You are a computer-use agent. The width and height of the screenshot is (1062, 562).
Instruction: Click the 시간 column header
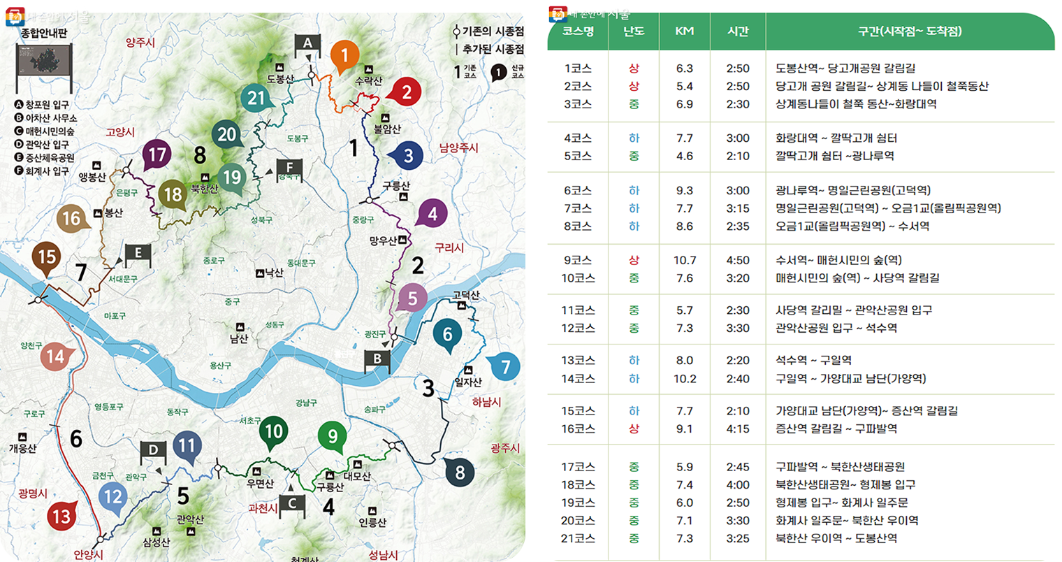pos(738,31)
